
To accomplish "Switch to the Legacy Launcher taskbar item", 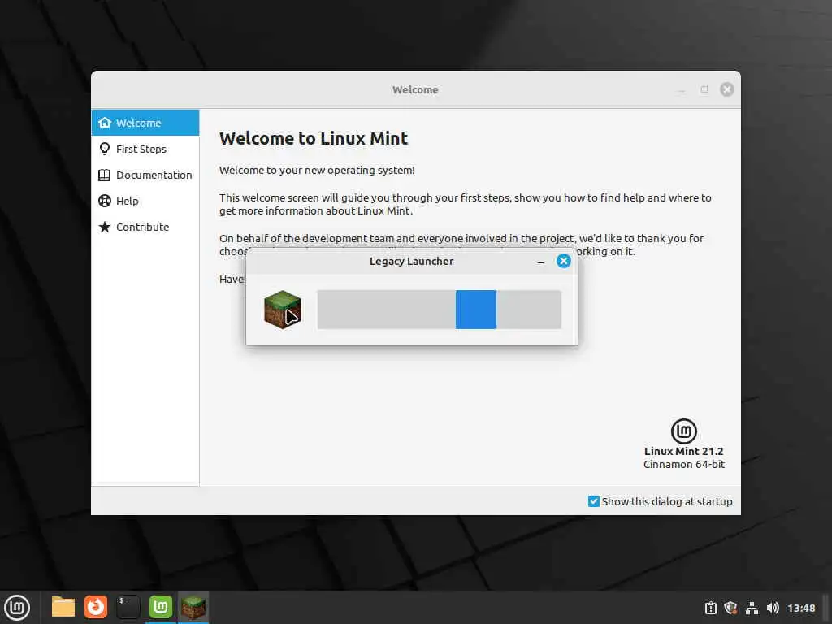I will click(x=193, y=607).
